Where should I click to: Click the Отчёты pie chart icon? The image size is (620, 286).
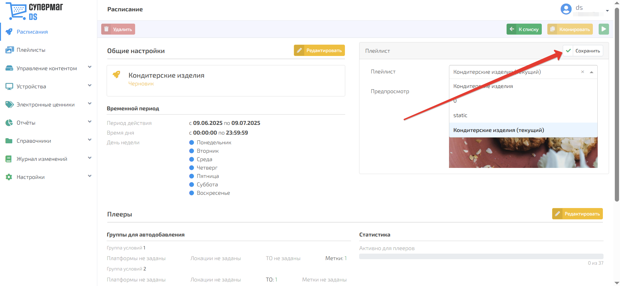9,123
